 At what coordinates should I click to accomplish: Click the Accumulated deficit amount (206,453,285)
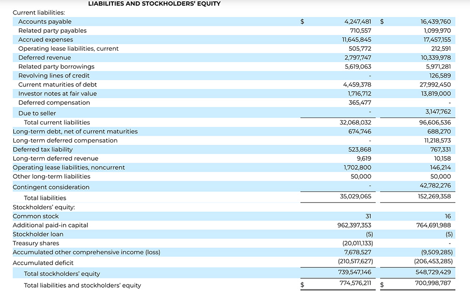pos(433,261)
